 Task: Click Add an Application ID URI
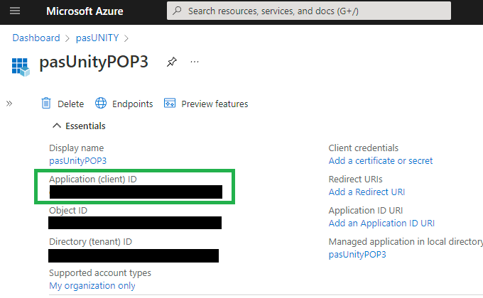pos(381,223)
